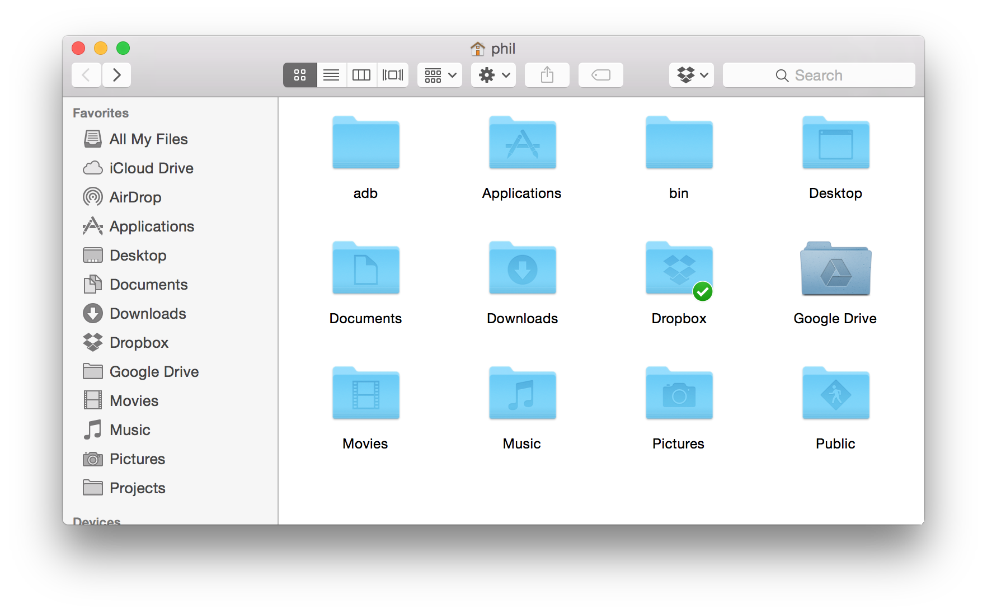Screen dimensions: 987x614
Task: Switch to column view
Action: click(x=361, y=74)
